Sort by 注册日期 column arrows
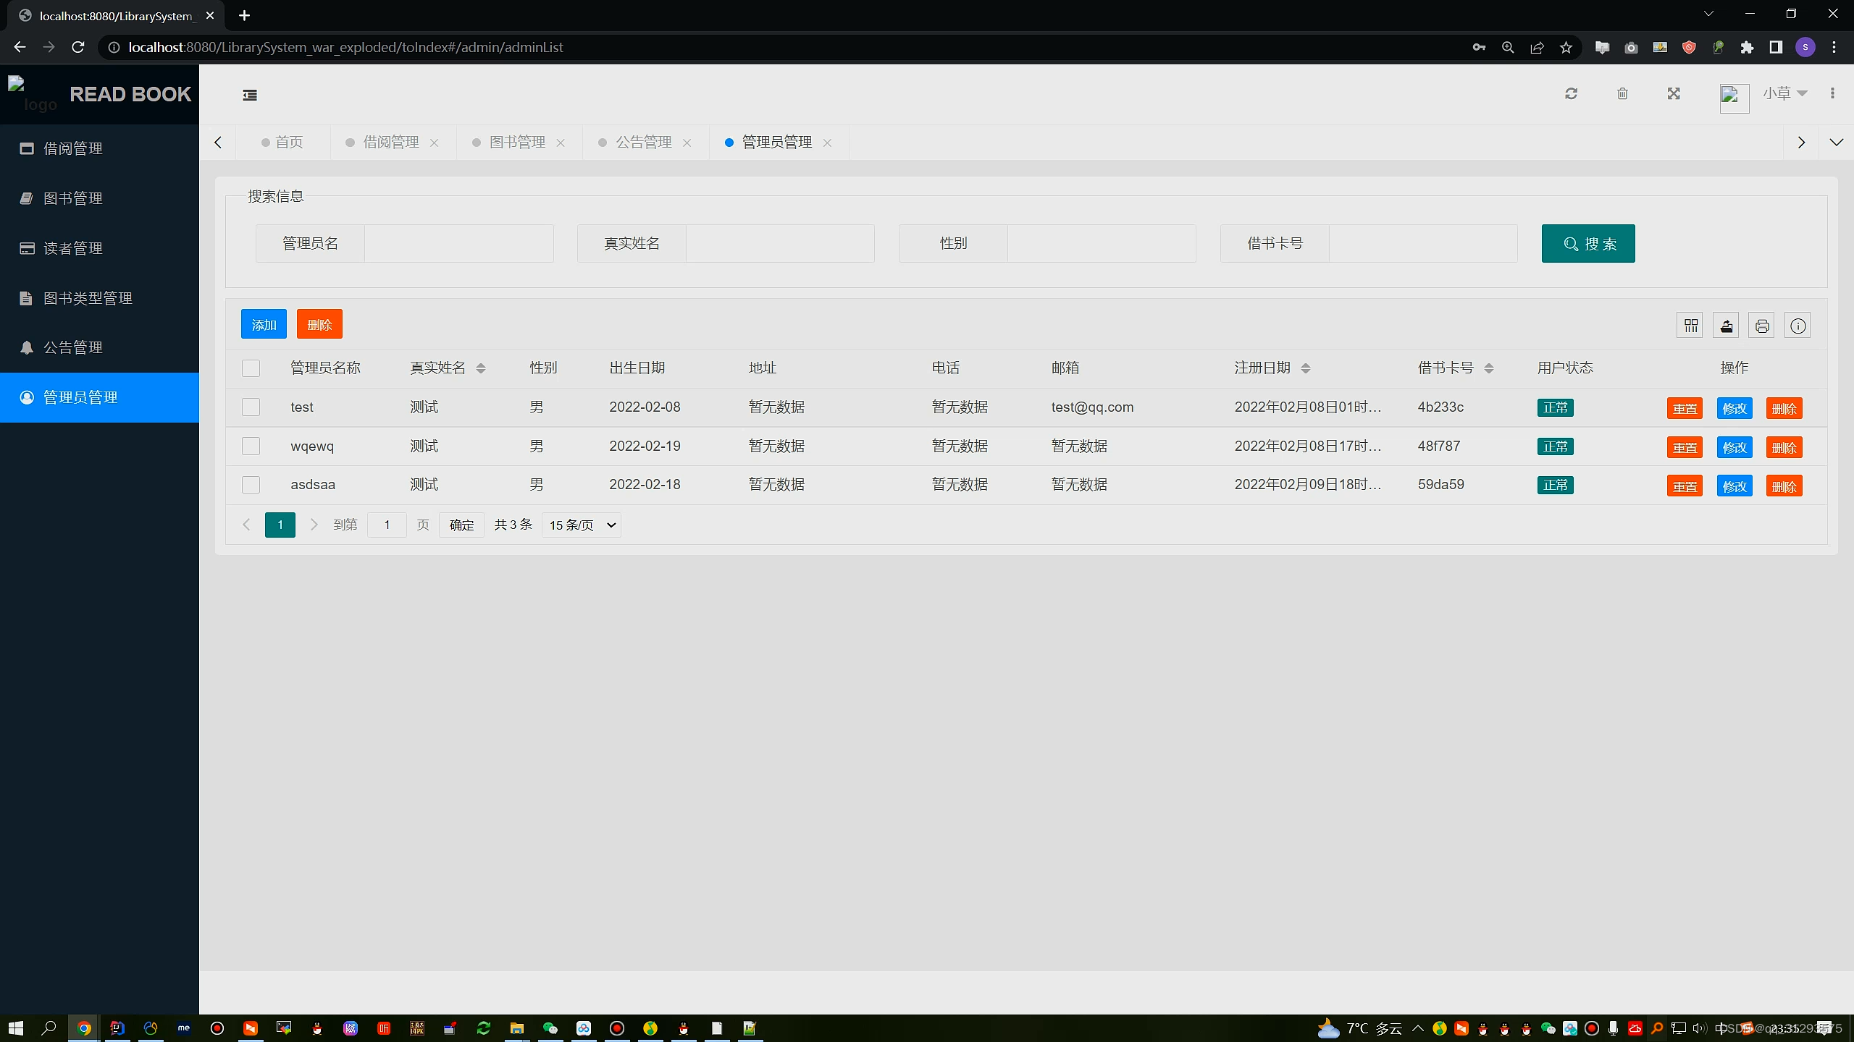The height and width of the screenshot is (1042, 1854). point(1306,368)
